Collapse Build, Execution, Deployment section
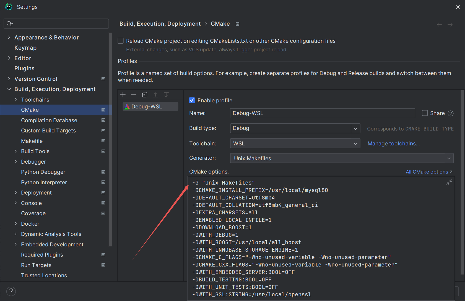 pyautogui.click(x=9, y=89)
